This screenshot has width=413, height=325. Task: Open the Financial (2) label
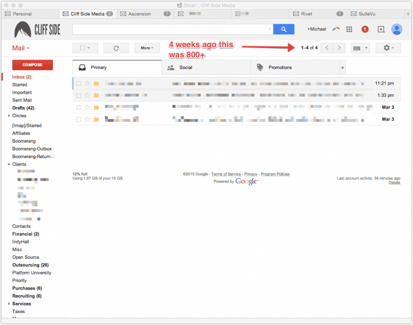coord(25,234)
